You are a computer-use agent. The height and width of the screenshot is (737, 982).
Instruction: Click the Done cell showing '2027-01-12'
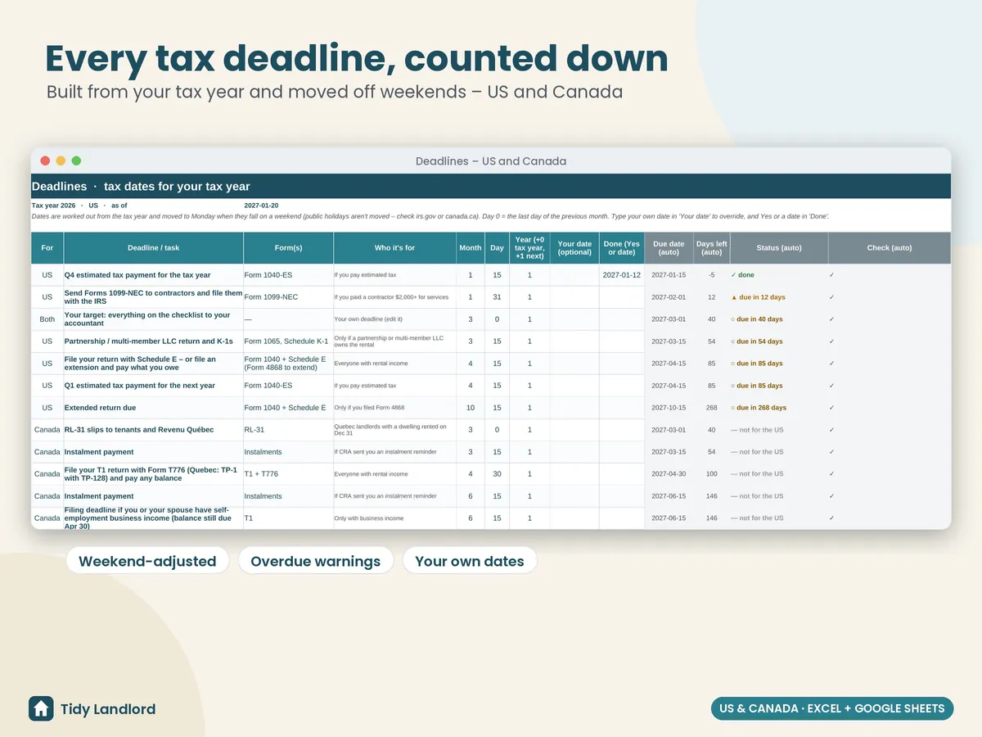(x=622, y=275)
